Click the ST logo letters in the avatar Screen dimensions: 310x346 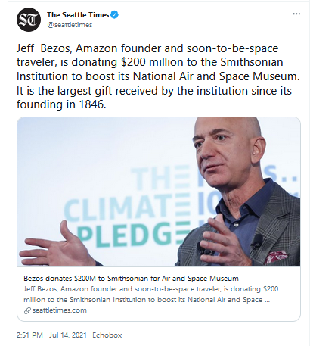click(29, 20)
